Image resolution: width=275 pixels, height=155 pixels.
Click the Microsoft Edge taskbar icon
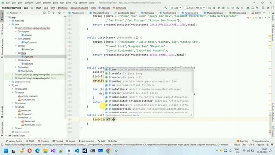pos(37,151)
